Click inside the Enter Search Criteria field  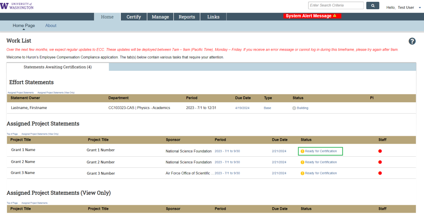pyautogui.click(x=336, y=5)
